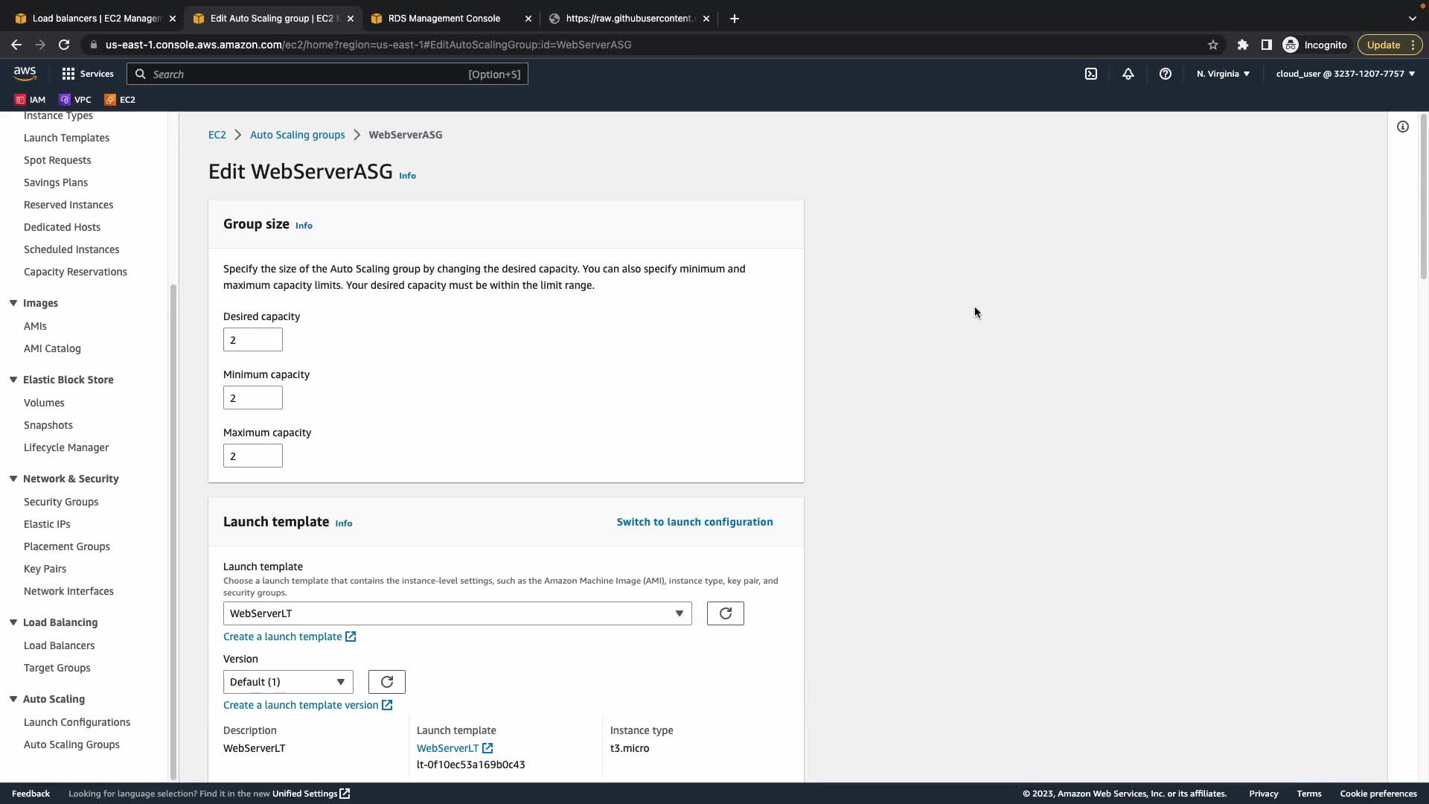Click the Desired capacity input field
1429x804 pixels.
(253, 340)
